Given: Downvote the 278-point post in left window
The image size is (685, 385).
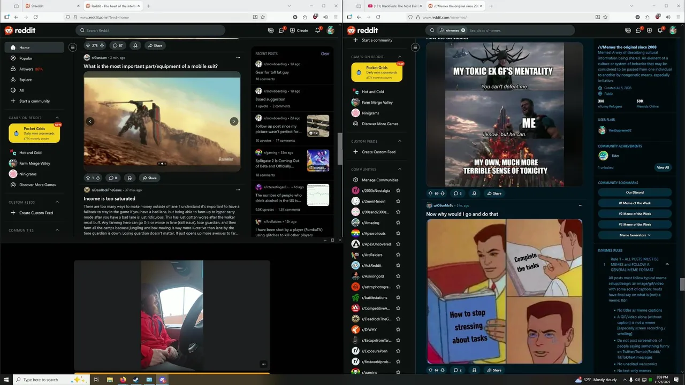Looking at the screenshot, I should pyautogui.click(x=102, y=45).
